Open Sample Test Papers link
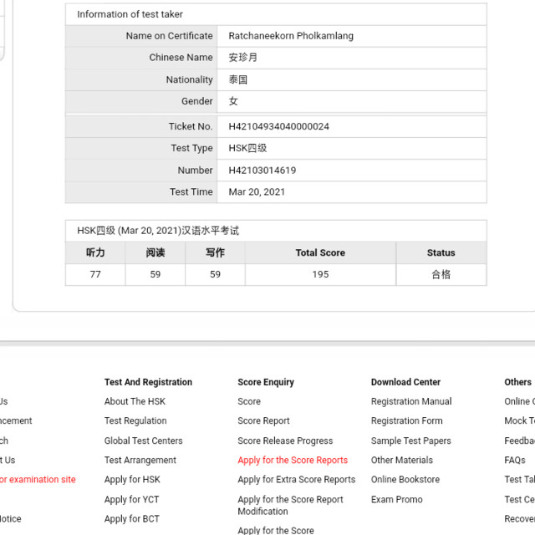The width and height of the screenshot is (535, 535). click(410, 441)
